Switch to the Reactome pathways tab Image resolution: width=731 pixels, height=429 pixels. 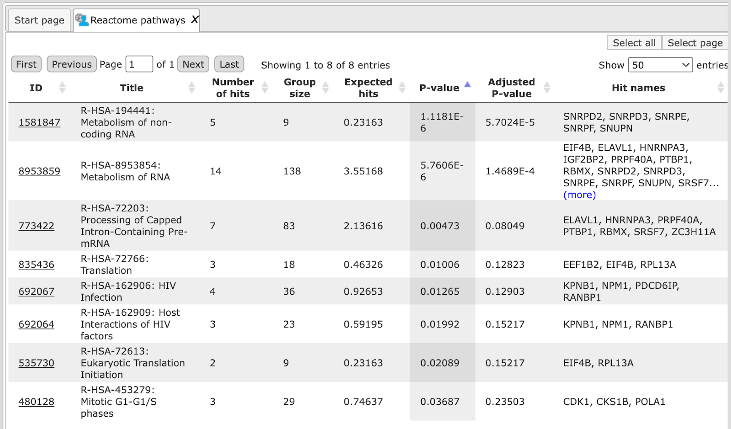pyautogui.click(x=137, y=20)
